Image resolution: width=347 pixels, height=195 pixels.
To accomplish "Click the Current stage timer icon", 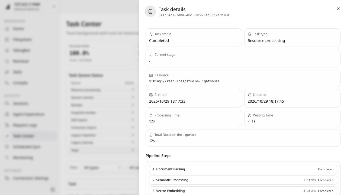I will [151, 55].
